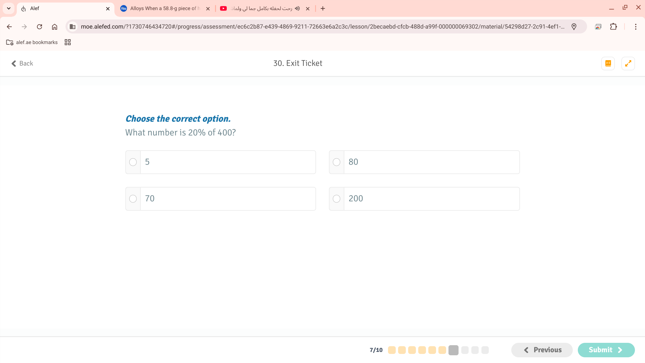Click the first progress square indicator

tap(392, 350)
